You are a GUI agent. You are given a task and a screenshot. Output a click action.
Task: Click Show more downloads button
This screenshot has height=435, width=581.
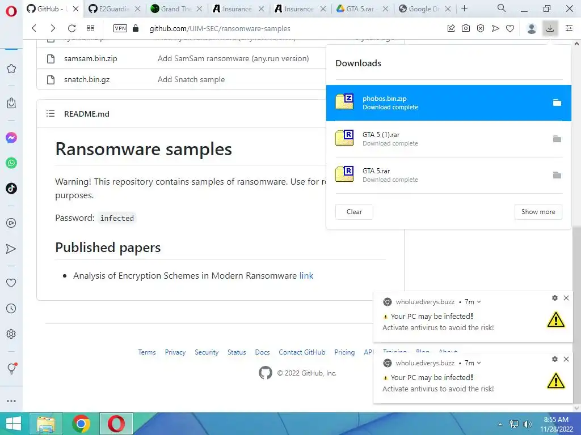pos(538,212)
